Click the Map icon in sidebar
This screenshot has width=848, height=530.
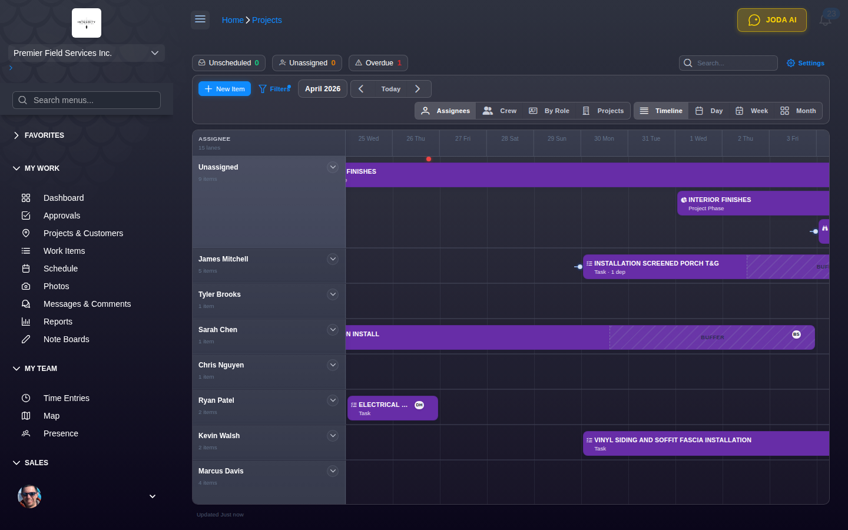click(x=26, y=416)
